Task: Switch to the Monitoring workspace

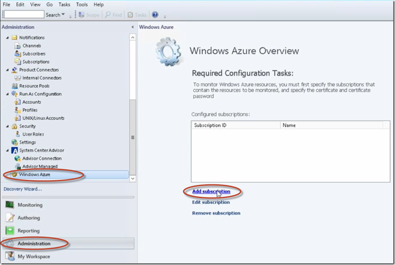Action: (68, 205)
